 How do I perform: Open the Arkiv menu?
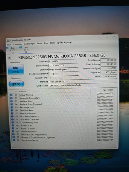pyautogui.click(x=9, y=45)
